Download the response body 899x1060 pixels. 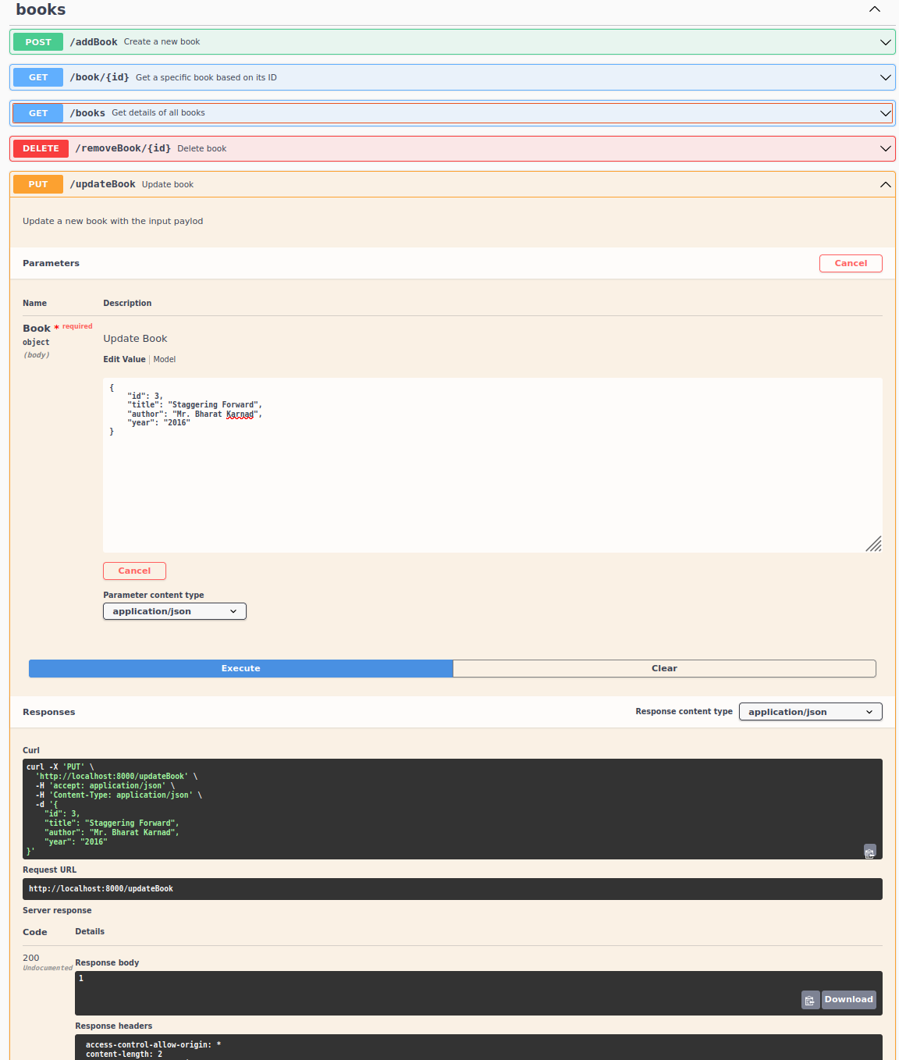[848, 999]
